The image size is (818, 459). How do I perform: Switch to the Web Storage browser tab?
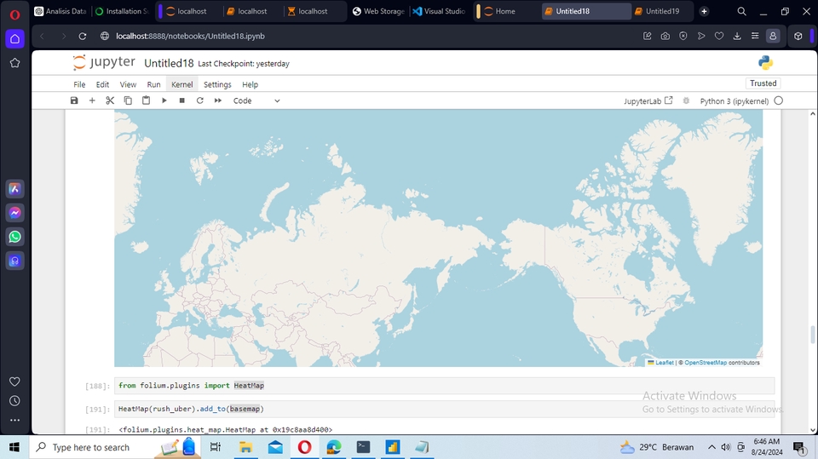pyautogui.click(x=378, y=11)
